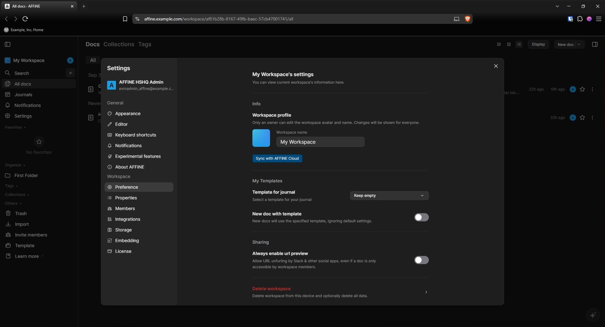This screenshot has width=605, height=327.
Task: Expand the sidebar Tags section
Action: tap(11, 186)
